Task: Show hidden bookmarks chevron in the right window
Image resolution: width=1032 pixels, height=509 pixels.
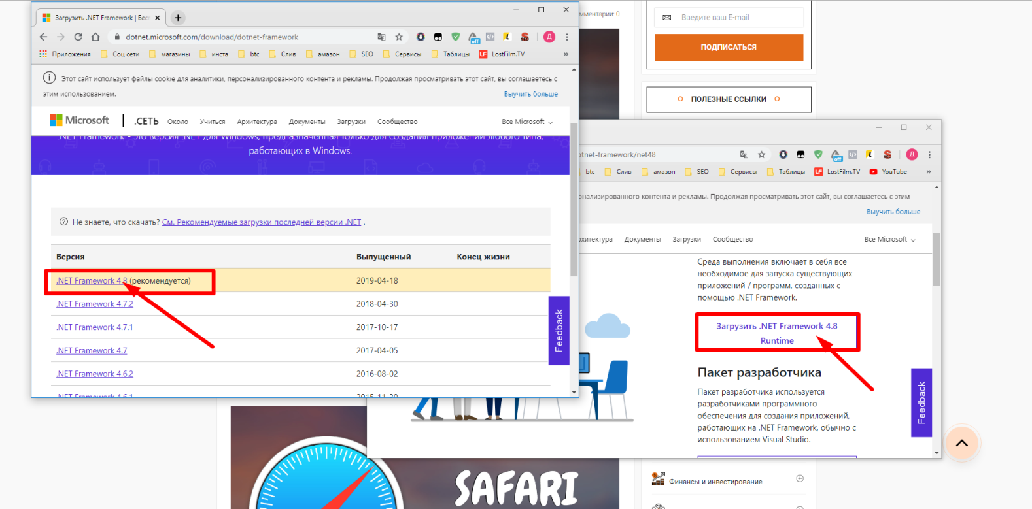Action: point(929,172)
